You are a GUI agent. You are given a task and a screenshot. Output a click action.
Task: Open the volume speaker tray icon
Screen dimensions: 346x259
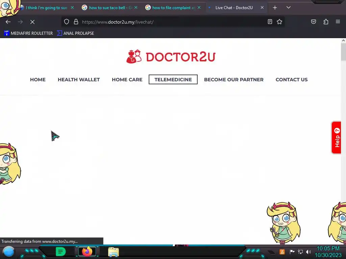point(308,252)
